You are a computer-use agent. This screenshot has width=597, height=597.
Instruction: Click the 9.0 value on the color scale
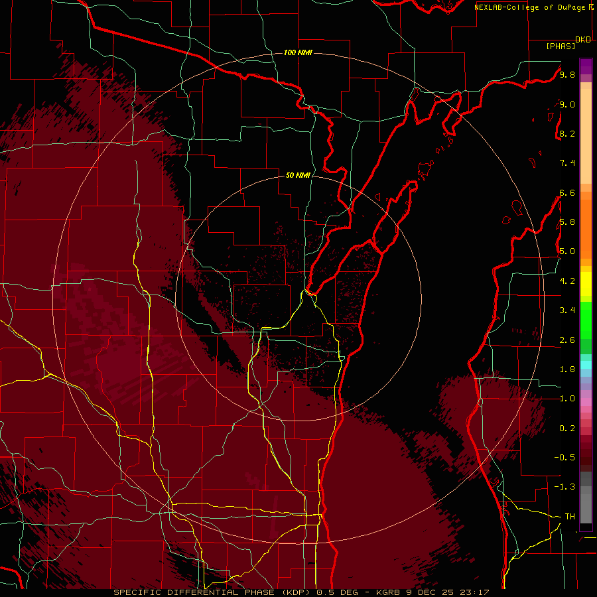tap(567, 104)
